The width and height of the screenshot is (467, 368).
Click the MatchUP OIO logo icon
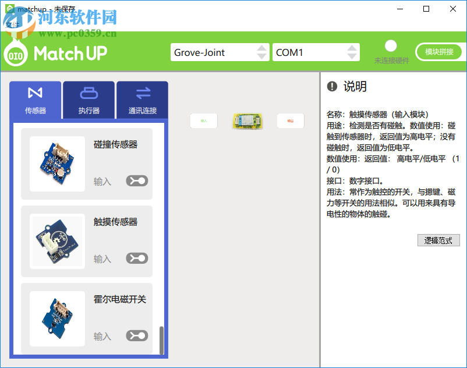(x=15, y=54)
